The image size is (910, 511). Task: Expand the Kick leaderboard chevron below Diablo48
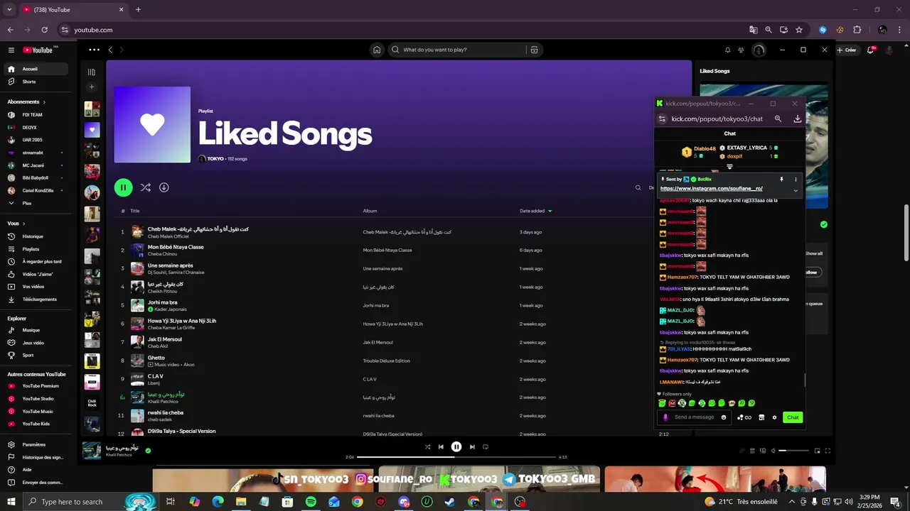pyautogui.click(x=729, y=166)
